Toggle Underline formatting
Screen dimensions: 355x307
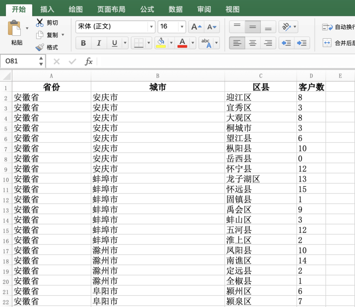coord(115,43)
